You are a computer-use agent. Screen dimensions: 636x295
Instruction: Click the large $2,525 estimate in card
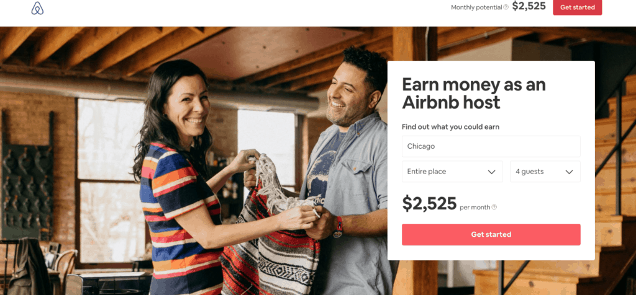coord(429,203)
